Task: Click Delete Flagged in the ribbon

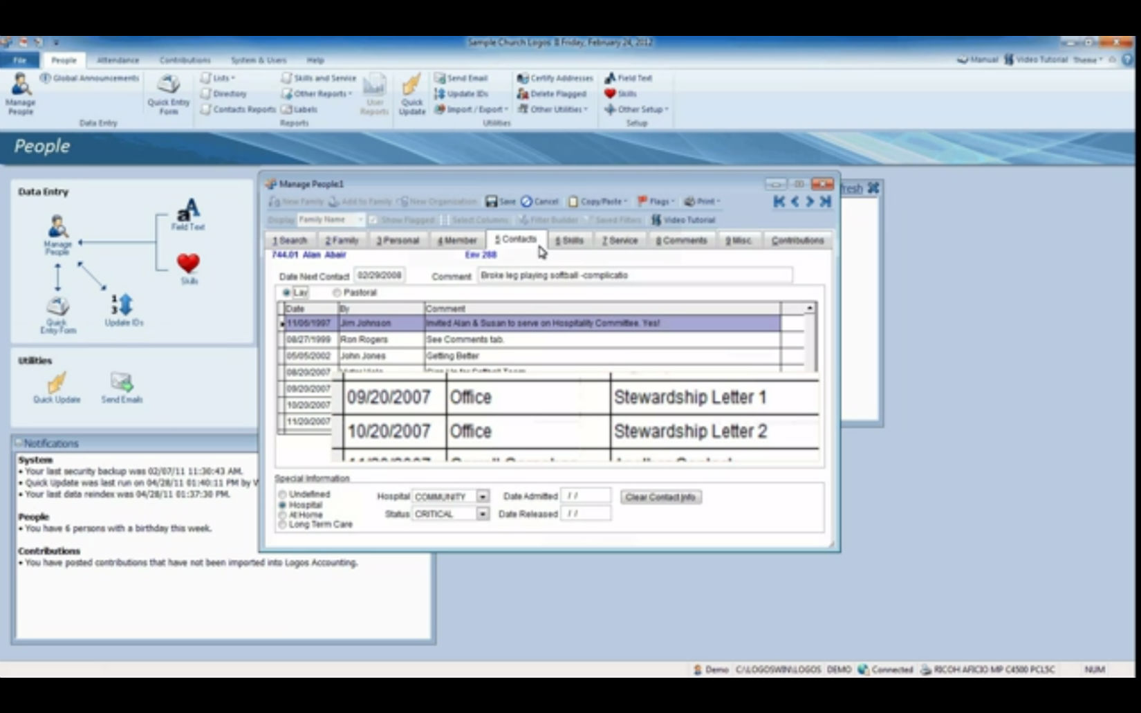Action: (x=552, y=94)
